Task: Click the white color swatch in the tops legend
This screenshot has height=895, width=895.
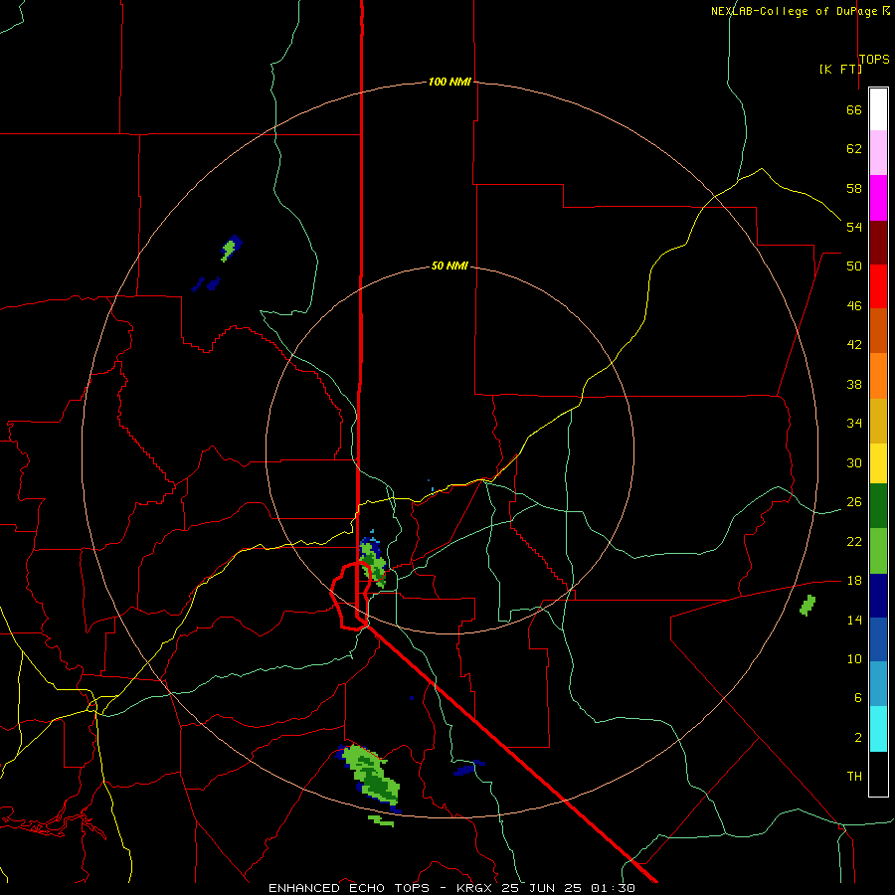Action: [878, 109]
